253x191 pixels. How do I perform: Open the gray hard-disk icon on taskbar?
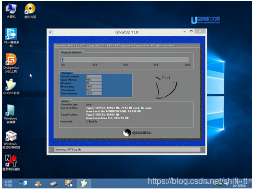tap(54, 184)
